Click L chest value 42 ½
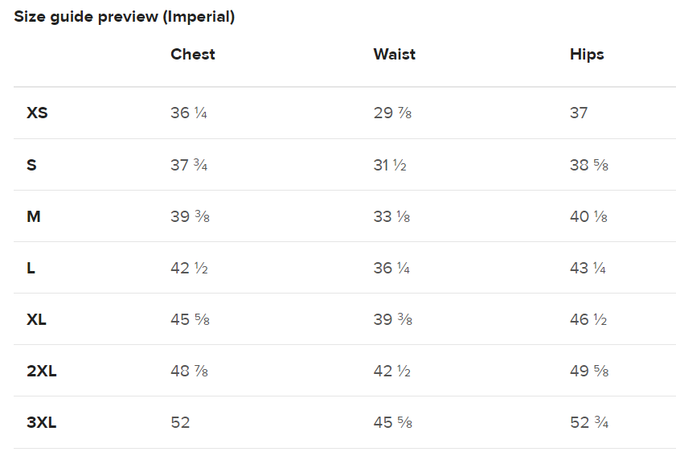 189,268
